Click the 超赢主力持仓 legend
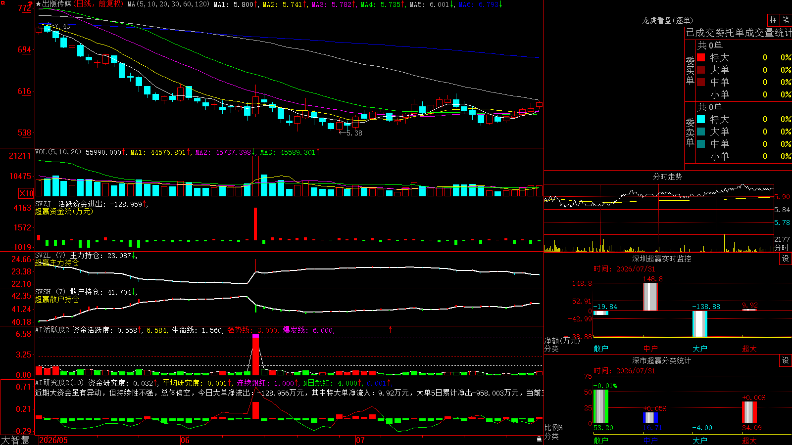This screenshot has height=445, width=792. pos(57,263)
